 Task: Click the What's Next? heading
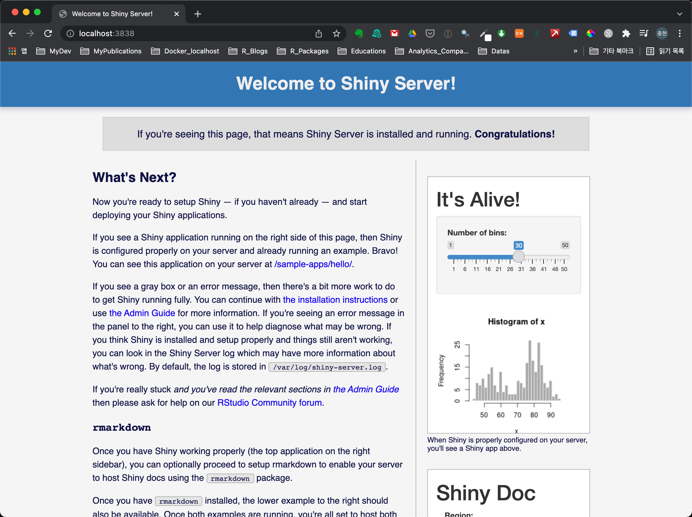[x=134, y=177]
